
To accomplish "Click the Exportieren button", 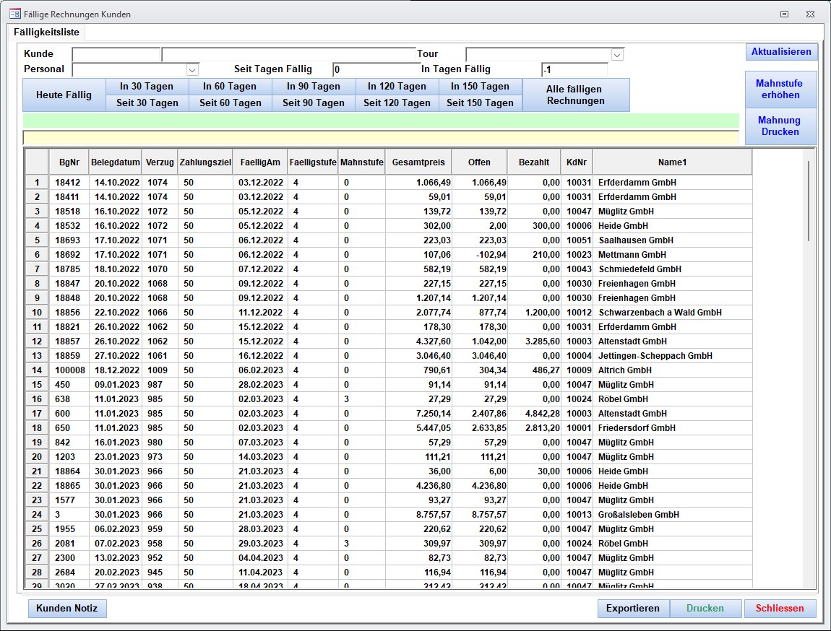I will [632, 609].
